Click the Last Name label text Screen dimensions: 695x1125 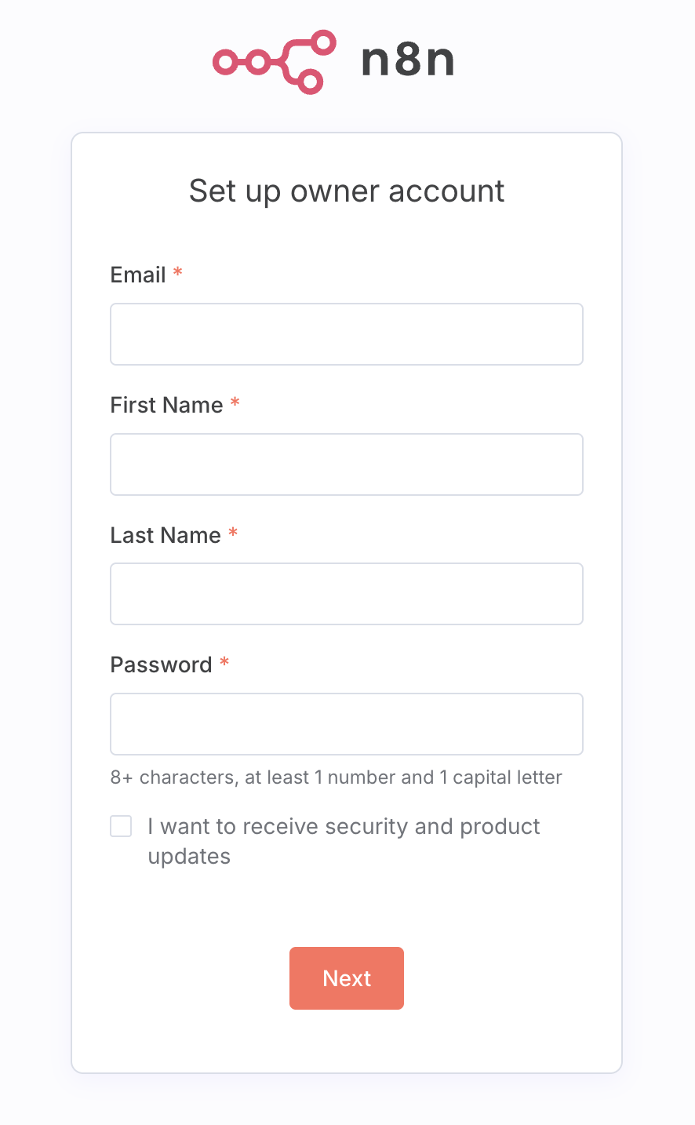(x=166, y=535)
